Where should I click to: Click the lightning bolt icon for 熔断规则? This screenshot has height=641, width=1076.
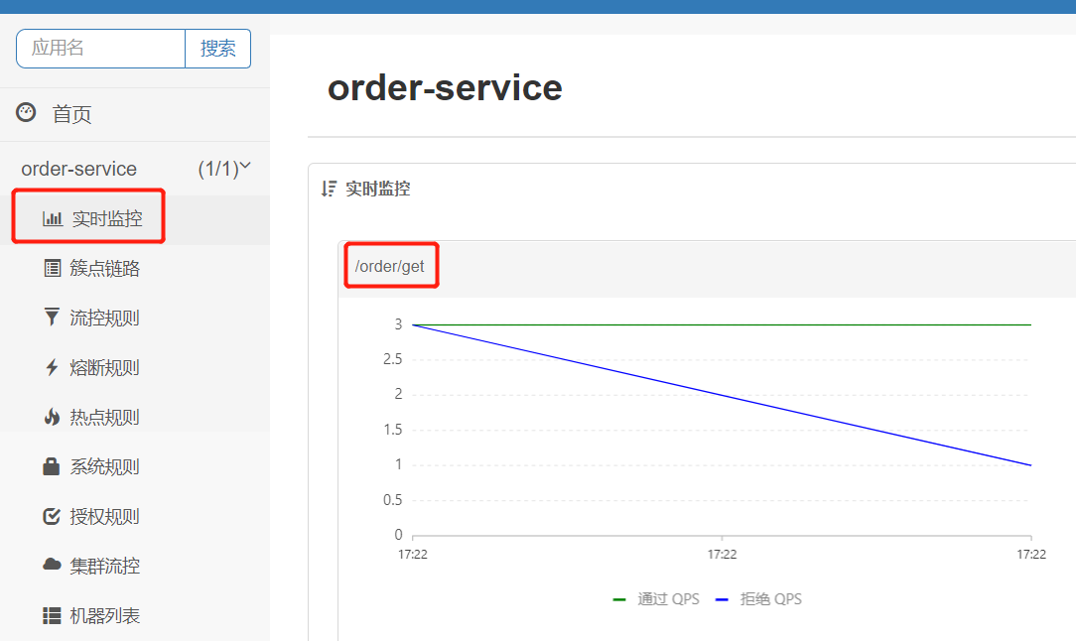coord(52,368)
